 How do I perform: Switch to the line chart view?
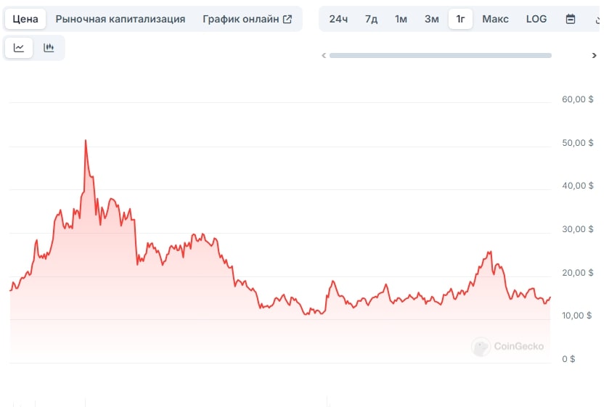(19, 48)
